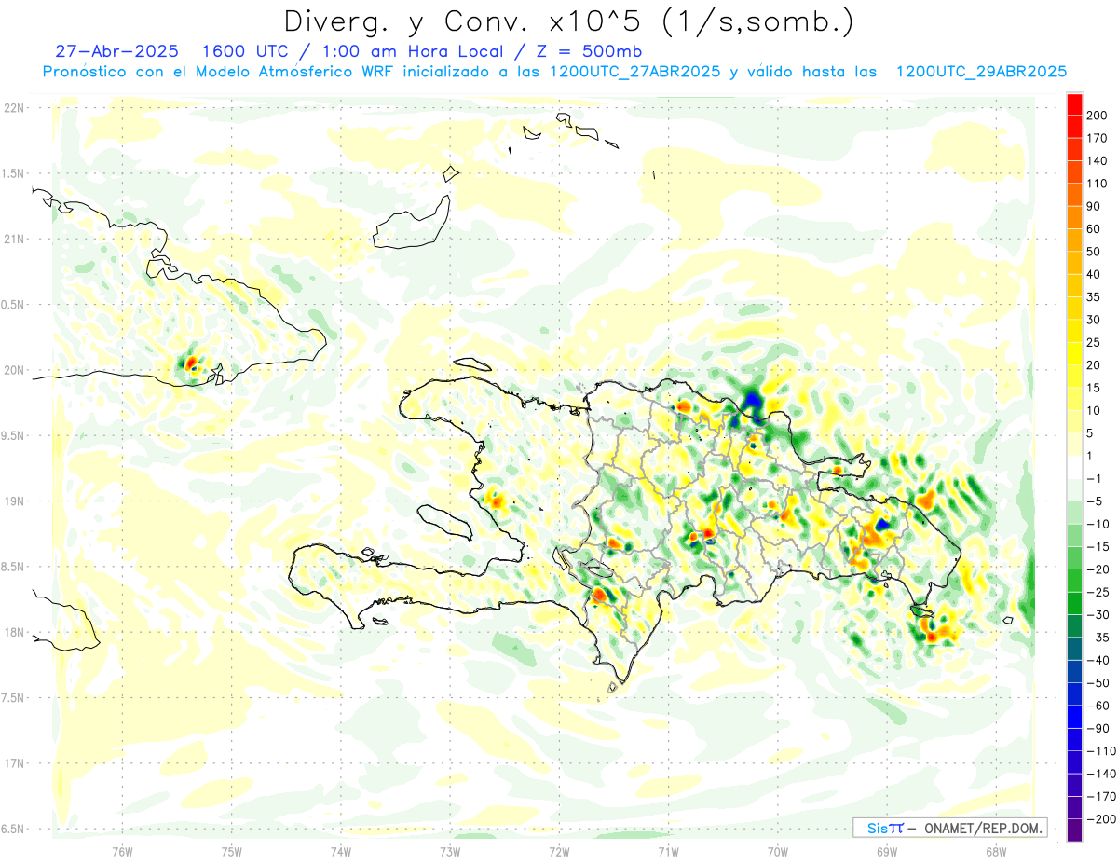This screenshot has height=864, width=1118.
Task: Click the legend value '200' at top
Action: pyautogui.click(x=1098, y=116)
